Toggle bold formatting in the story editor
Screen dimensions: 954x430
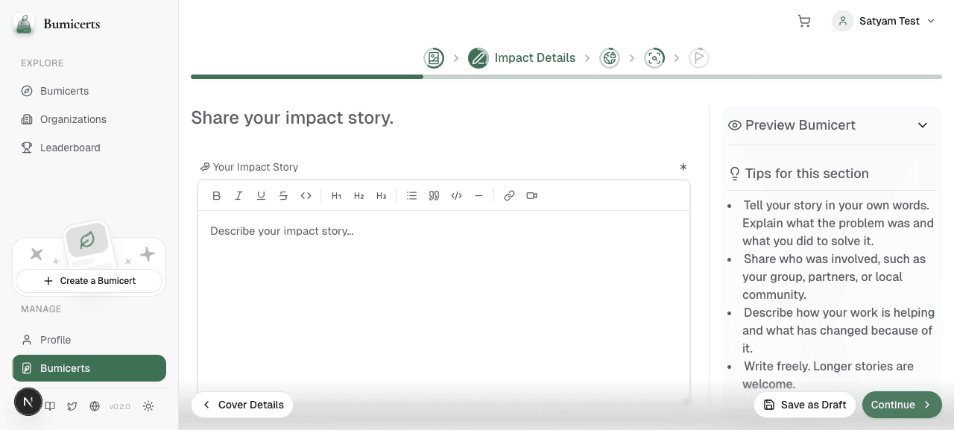point(217,196)
